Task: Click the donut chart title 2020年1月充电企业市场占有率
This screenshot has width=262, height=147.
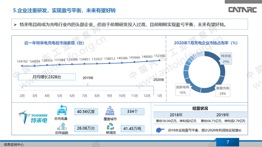Action: (206, 43)
